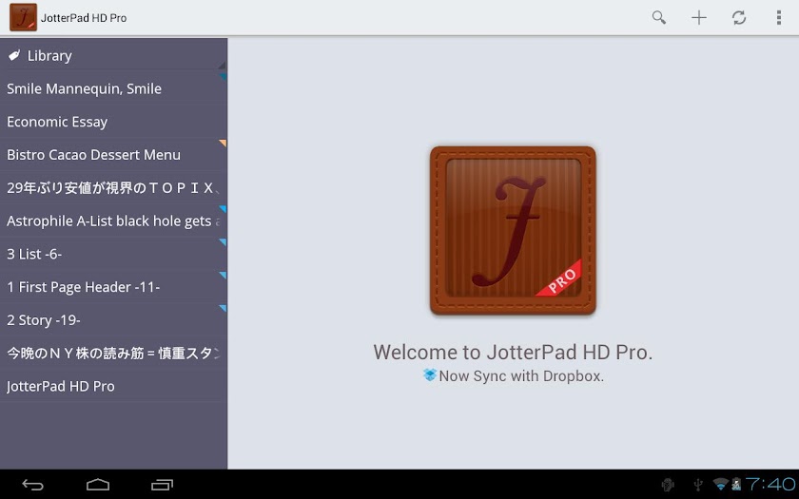The image size is (799, 499).
Task: Tap the Android back button
Action: coord(32,485)
